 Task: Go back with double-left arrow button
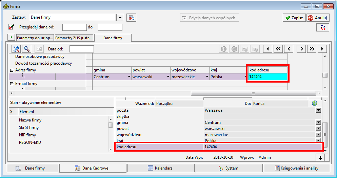(x=278, y=49)
